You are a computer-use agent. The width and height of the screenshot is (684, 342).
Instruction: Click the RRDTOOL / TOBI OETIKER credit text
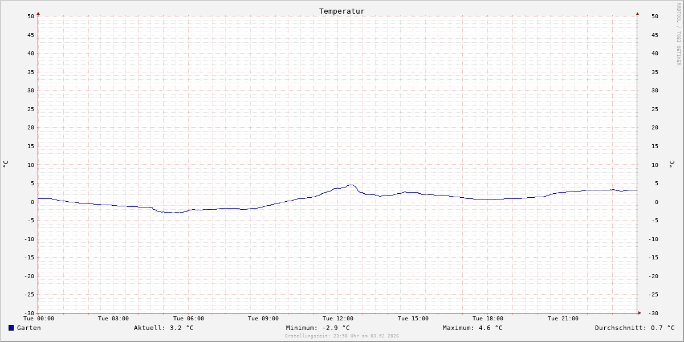pyautogui.click(x=678, y=34)
